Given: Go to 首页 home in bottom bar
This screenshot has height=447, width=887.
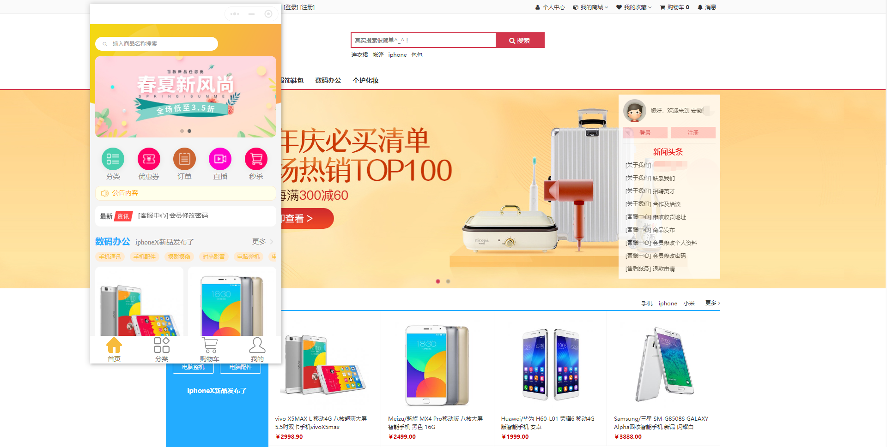Looking at the screenshot, I should (x=114, y=350).
